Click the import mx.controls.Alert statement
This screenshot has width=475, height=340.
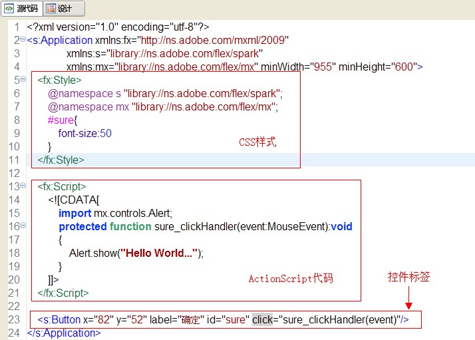(115, 214)
